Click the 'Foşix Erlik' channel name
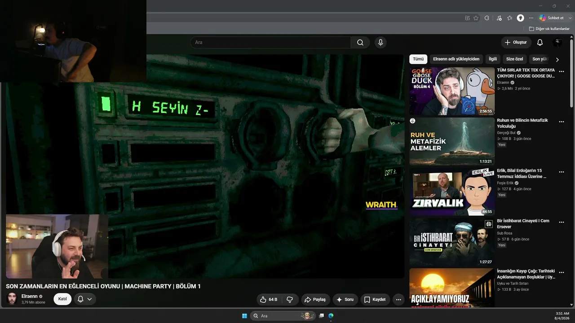Image resolution: width=575 pixels, height=323 pixels. pyautogui.click(x=505, y=183)
